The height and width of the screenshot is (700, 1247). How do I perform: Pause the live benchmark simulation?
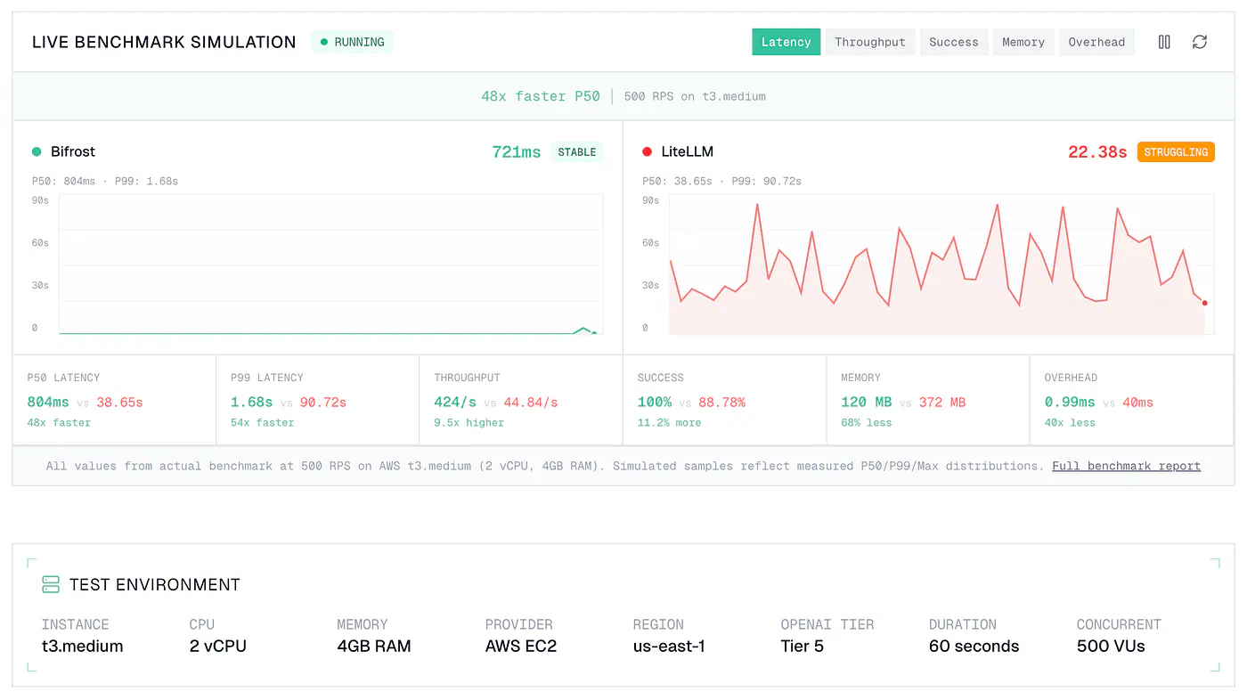click(x=1164, y=42)
